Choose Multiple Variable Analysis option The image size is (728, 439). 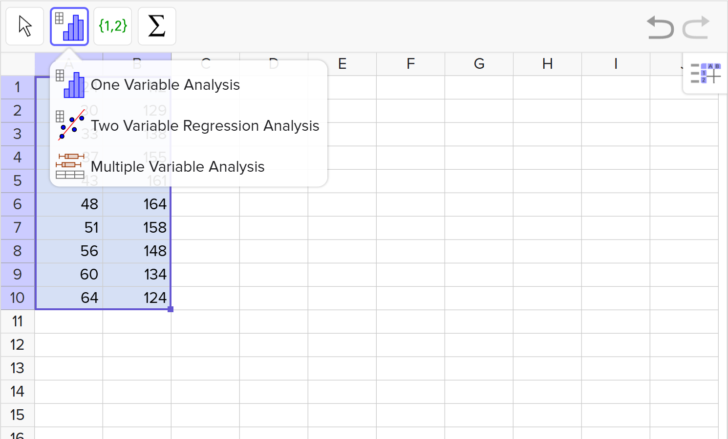coord(189,167)
